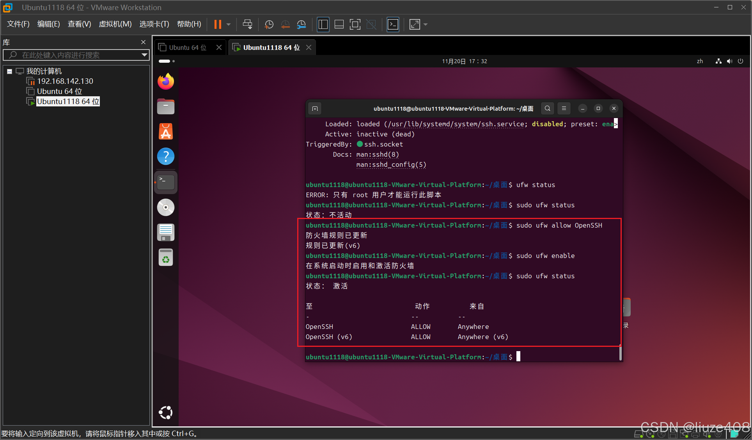Select 192.168.142.130 in the library tree

click(x=65, y=81)
